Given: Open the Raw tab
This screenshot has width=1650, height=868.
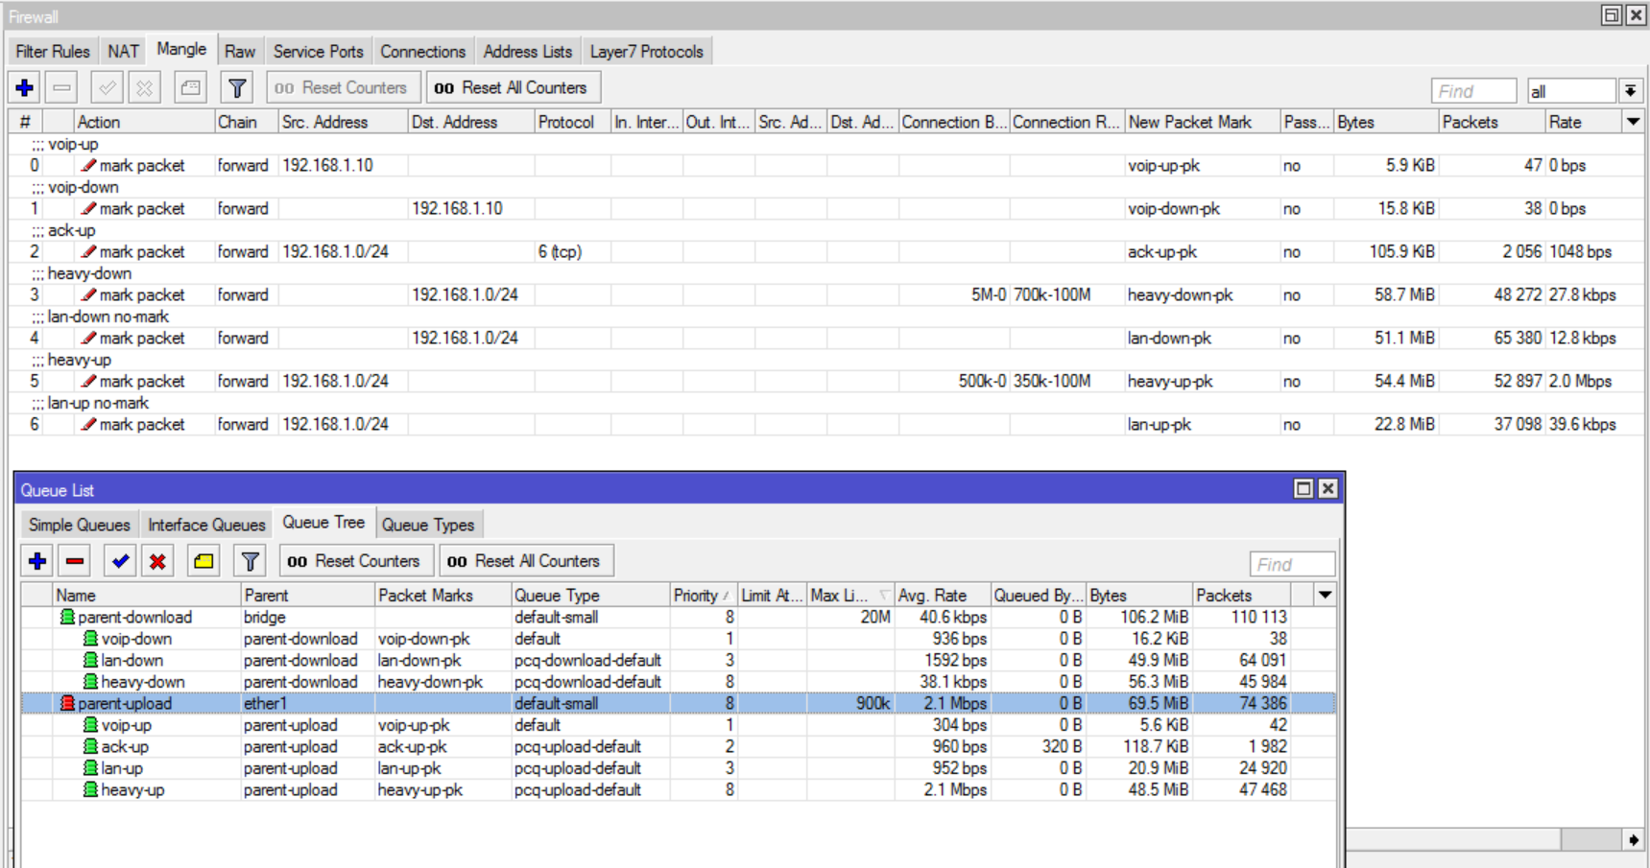Looking at the screenshot, I should pyautogui.click(x=240, y=52).
